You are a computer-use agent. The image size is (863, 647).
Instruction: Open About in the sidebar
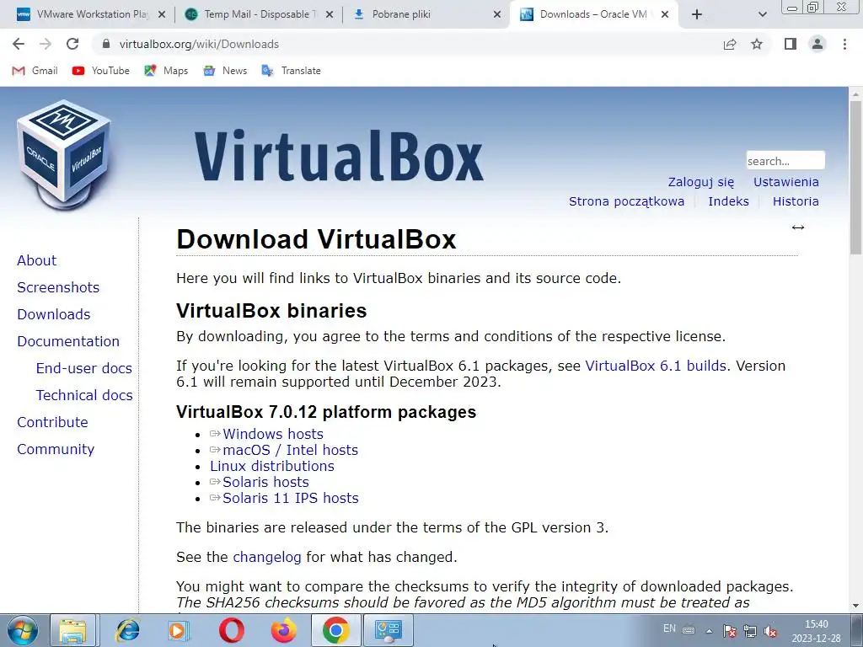click(x=36, y=260)
